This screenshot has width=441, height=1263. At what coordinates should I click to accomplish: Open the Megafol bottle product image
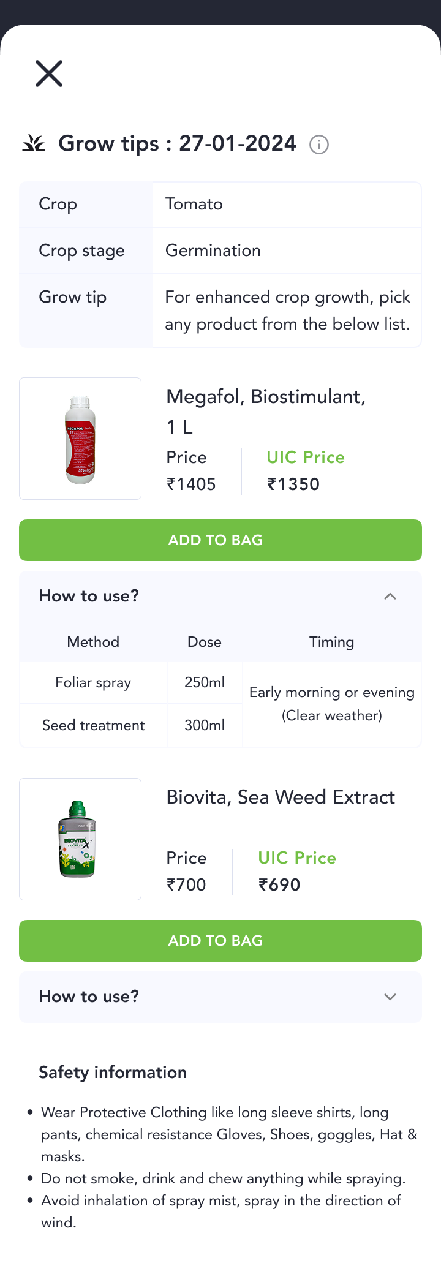[x=80, y=439]
